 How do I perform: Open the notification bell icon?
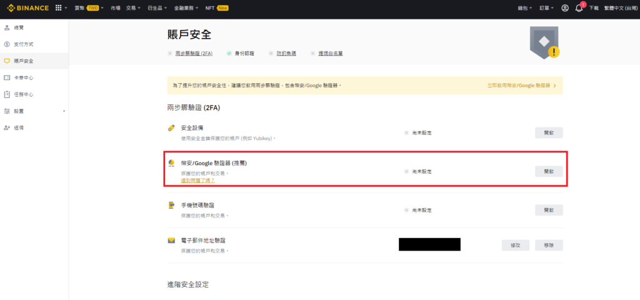[x=579, y=8]
